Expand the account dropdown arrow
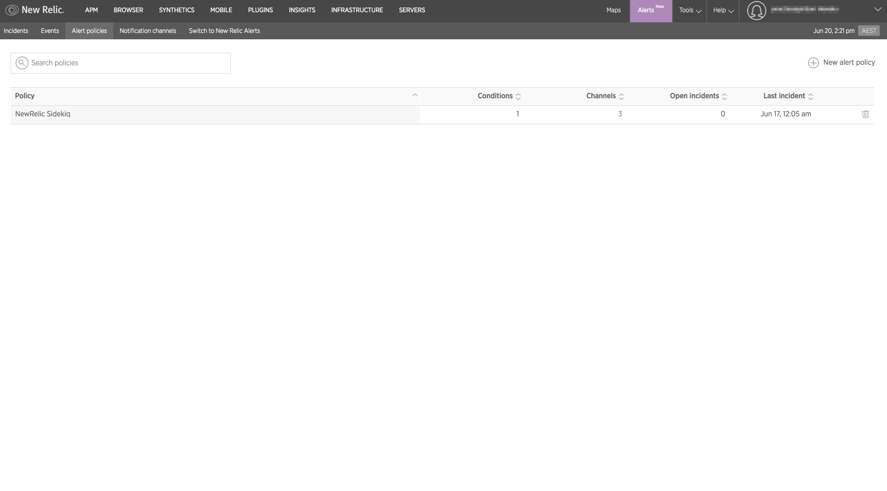 tap(877, 10)
